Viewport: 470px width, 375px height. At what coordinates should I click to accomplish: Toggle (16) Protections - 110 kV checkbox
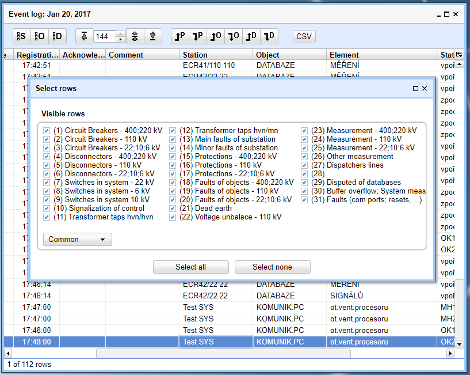pos(173,165)
